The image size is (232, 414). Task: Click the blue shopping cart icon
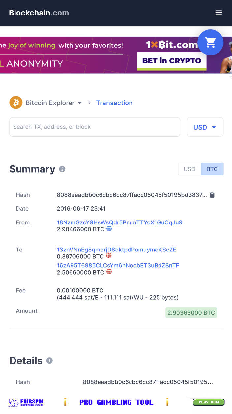click(211, 43)
